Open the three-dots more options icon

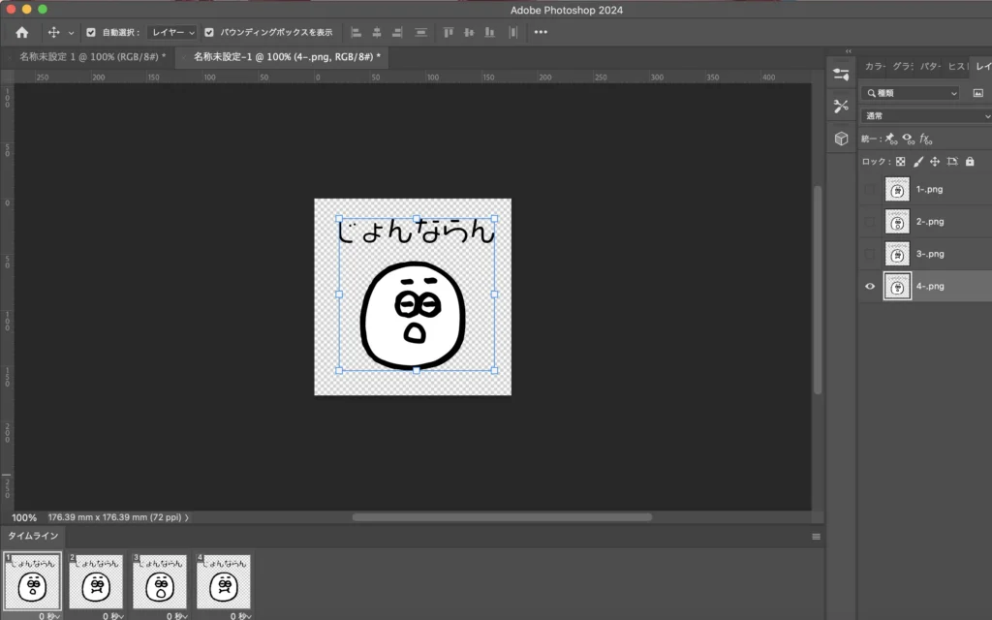click(x=541, y=32)
